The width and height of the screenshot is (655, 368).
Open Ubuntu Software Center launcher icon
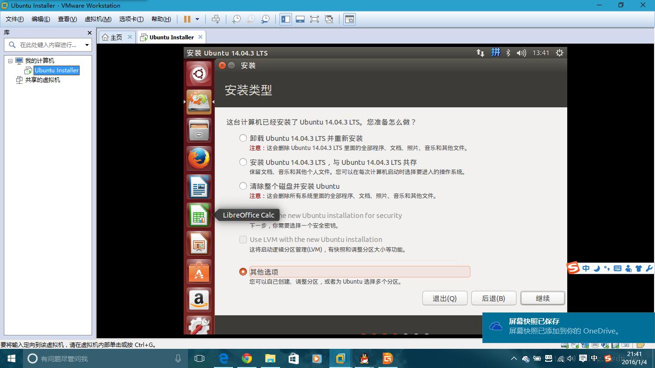click(199, 272)
